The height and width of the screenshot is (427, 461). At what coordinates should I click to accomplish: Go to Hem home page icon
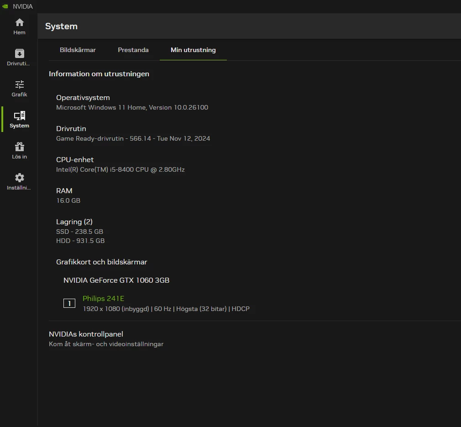(20, 22)
